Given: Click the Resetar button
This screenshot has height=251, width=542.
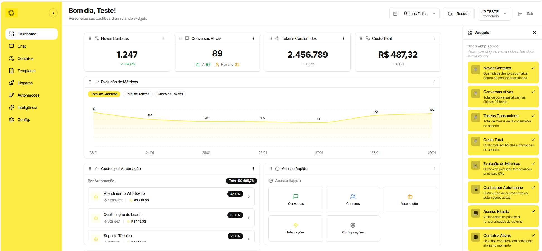Looking at the screenshot, I should 459,14.
